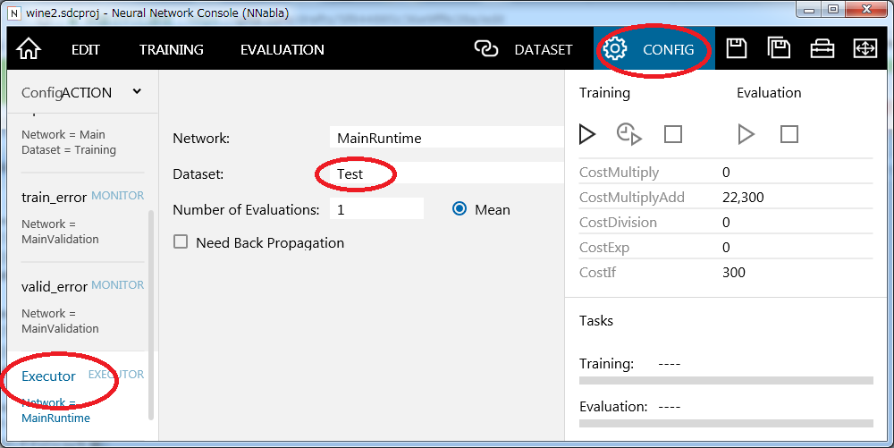The height and width of the screenshot is (448, 894).
Task: Switch to the EVALUATION tab
Action: [282, 50]
